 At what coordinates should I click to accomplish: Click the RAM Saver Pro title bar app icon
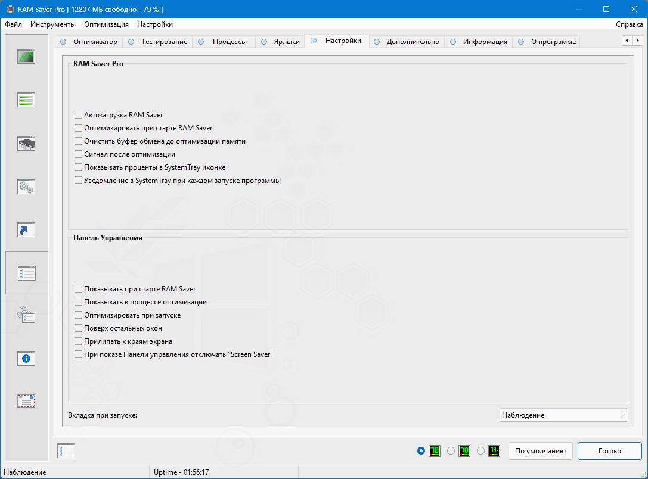click(x=10, y=9)
